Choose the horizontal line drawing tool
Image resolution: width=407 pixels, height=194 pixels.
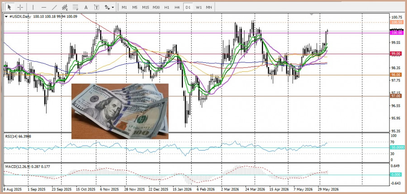point(44,7)
